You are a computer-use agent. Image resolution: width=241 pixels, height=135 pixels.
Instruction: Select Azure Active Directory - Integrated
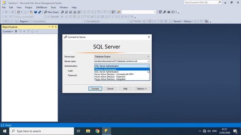click(122, 79)
